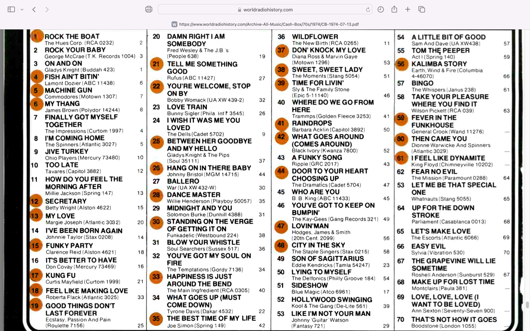Screen dimensions: 530x331
Task: Click 'MY THANG' song title
Action: pos(62,104)
